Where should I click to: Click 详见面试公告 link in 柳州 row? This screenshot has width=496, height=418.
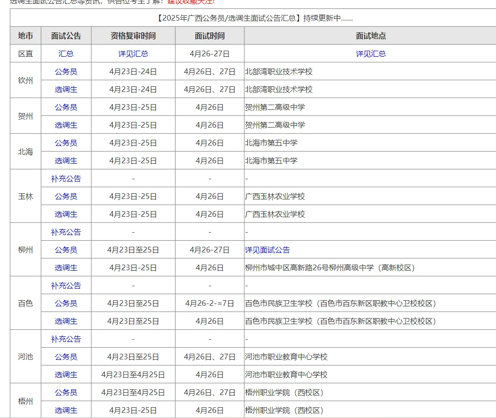click(x=267, y=250)
